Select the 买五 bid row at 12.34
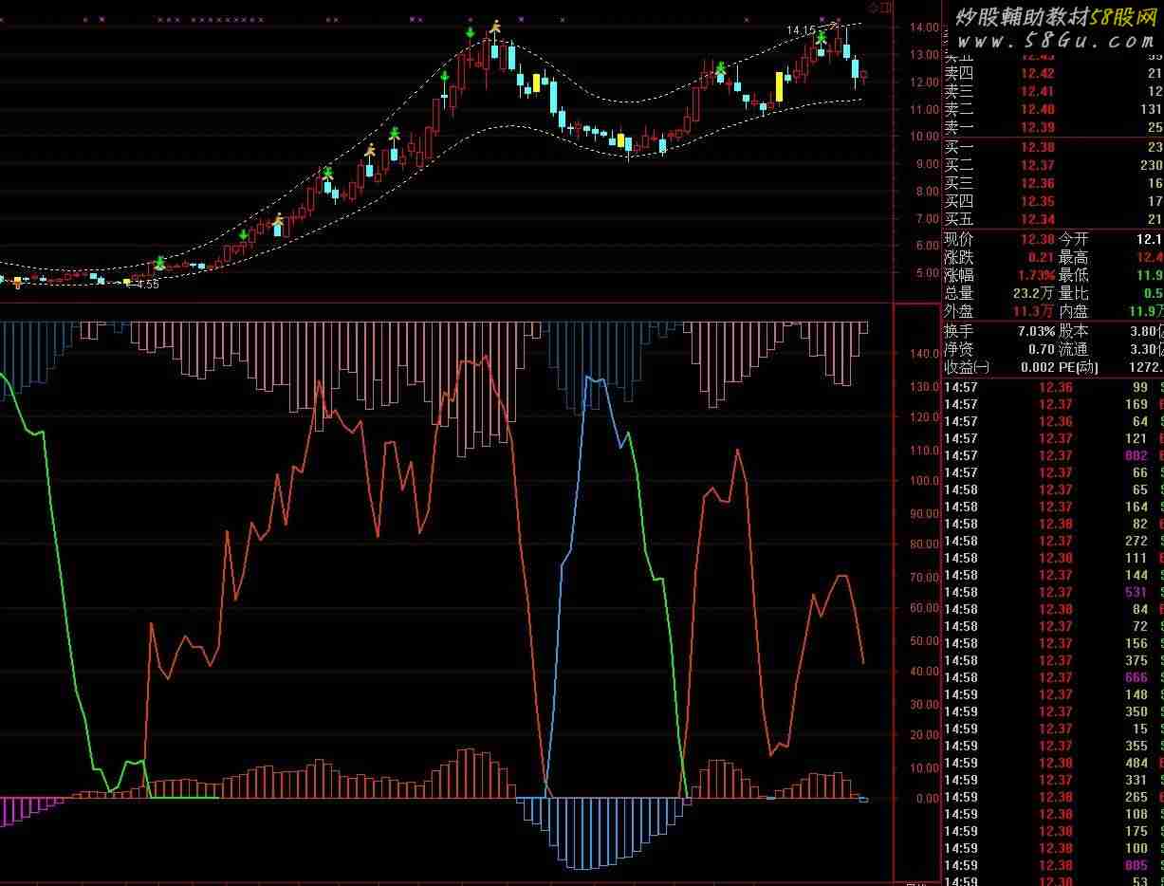The width and height of the screenshot is (1164, 886). (1053, 219)
